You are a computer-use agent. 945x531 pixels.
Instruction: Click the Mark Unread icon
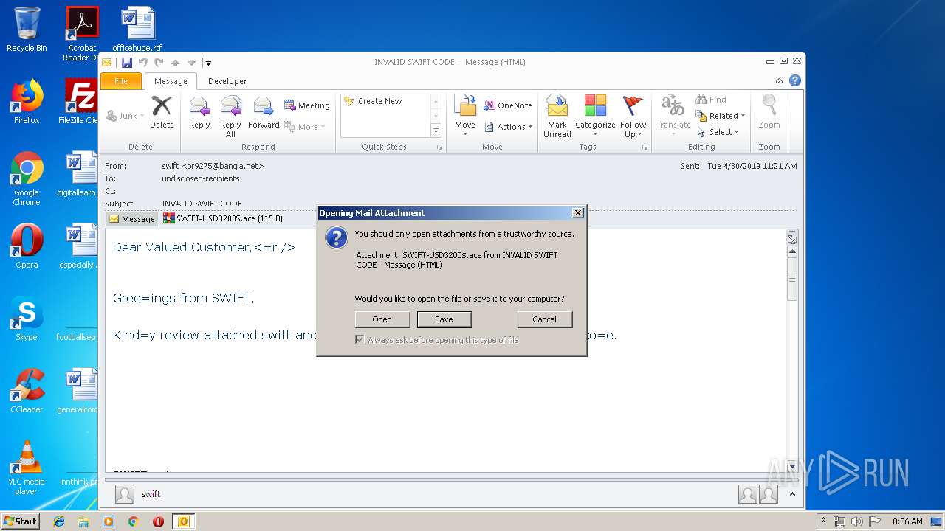point(557,106)
